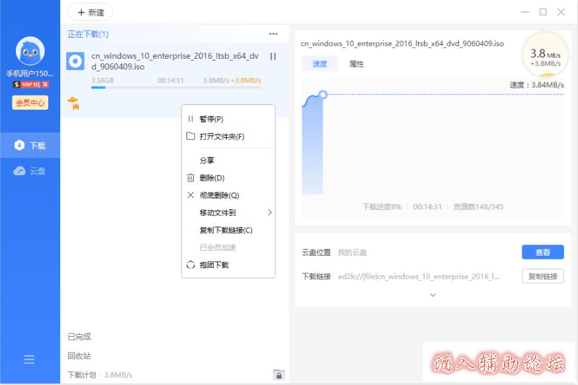The image size is (578, 385).
Task: Pause the download with the pause icon
Action: pyautogui.click(x=272, y=56)
